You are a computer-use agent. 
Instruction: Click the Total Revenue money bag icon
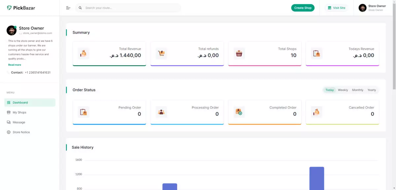pyautogui.click(x=83, y=53)
